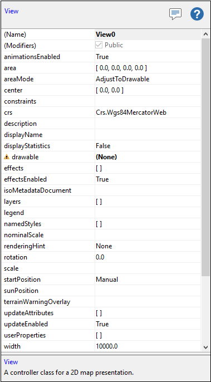This screenshot has height=382, width=211.
Task: Open the crs value Crs.Wgs84MercatorWeb
Action: click(131, 112)
